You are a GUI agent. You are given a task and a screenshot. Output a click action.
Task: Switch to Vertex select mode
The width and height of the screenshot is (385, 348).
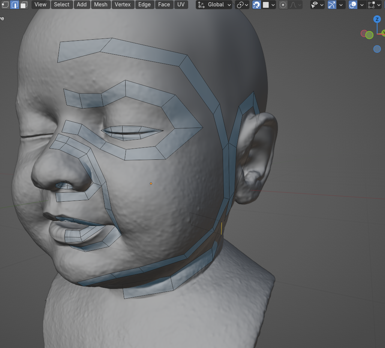[x=5, y=5]
